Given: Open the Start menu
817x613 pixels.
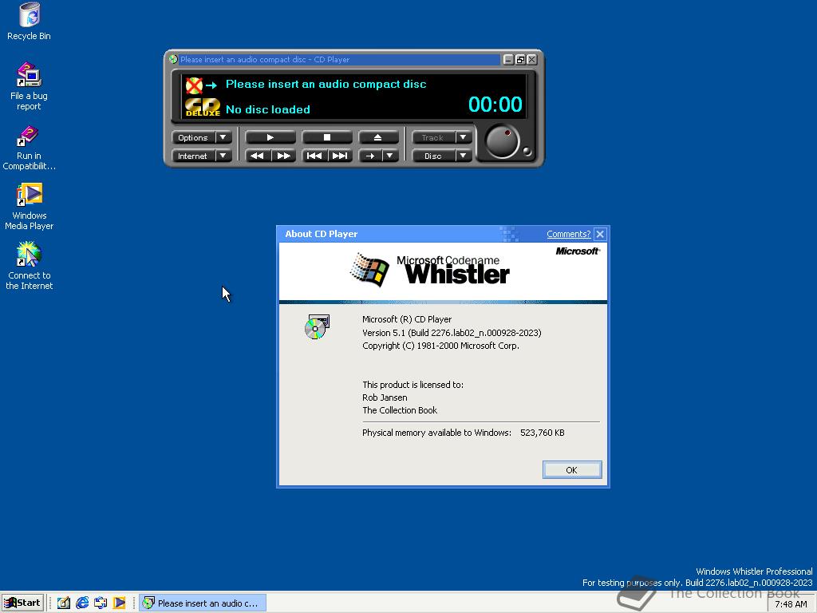Looking at the screenshot, I should coord(22,603).
